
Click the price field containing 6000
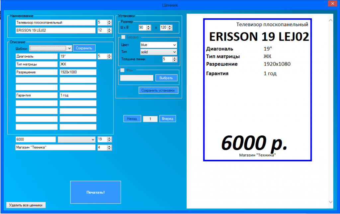point(36,139)
